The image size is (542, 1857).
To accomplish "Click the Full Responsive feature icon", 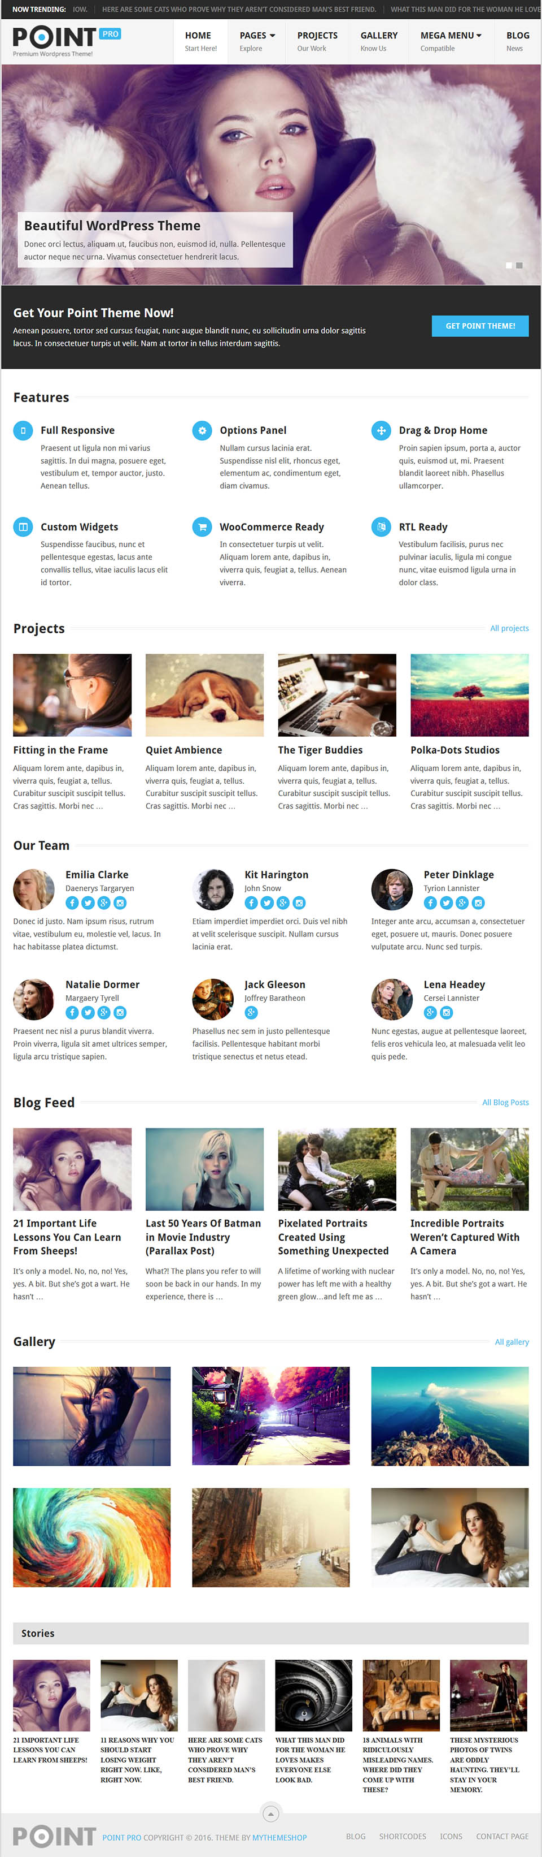I will (x=23, y=430).
